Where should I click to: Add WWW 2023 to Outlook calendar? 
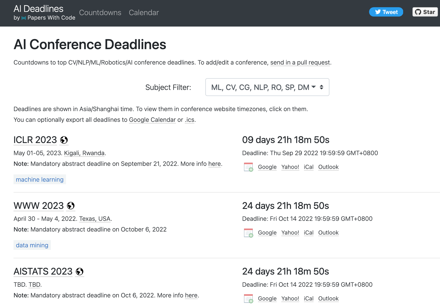point(328,233)
